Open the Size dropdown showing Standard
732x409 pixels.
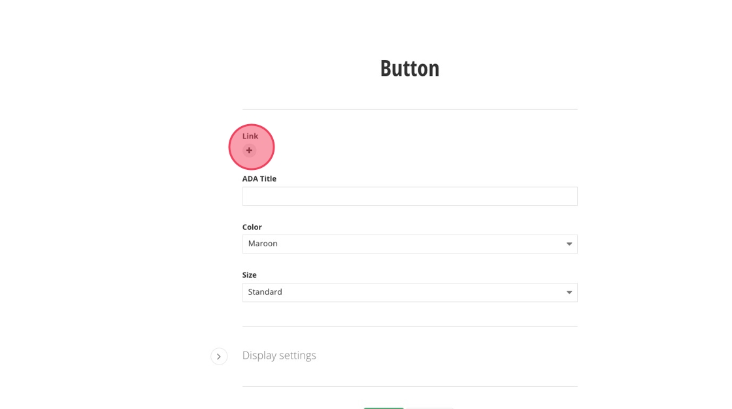pos(409,292)
